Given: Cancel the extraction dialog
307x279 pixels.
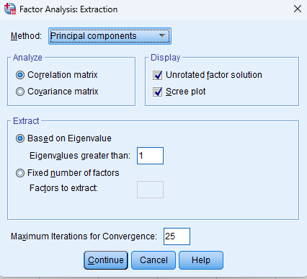Looking at the screenshot, I should 153,260.
